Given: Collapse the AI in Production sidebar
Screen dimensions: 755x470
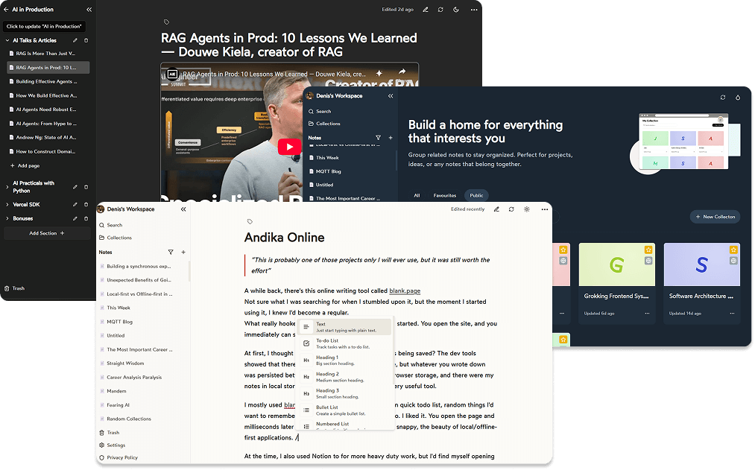Looking at the screenshot, I should pos(89,10).
